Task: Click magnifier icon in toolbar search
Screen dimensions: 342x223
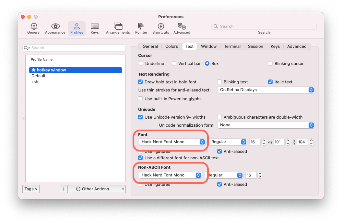Action: tap(216, 26)
